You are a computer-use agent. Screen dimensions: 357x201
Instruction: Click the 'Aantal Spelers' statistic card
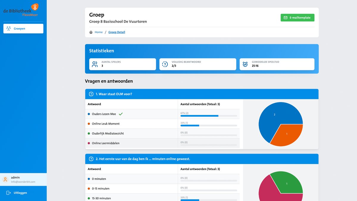pos(123,64)
